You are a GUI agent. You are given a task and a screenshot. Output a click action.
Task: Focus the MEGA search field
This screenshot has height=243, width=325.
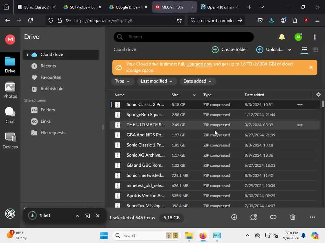point(184,37)
